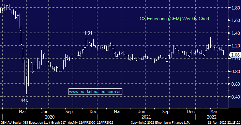This screenshot has width=241, height=125.
Task: Click the 44c low price label
Action: [x=24, y=100]
